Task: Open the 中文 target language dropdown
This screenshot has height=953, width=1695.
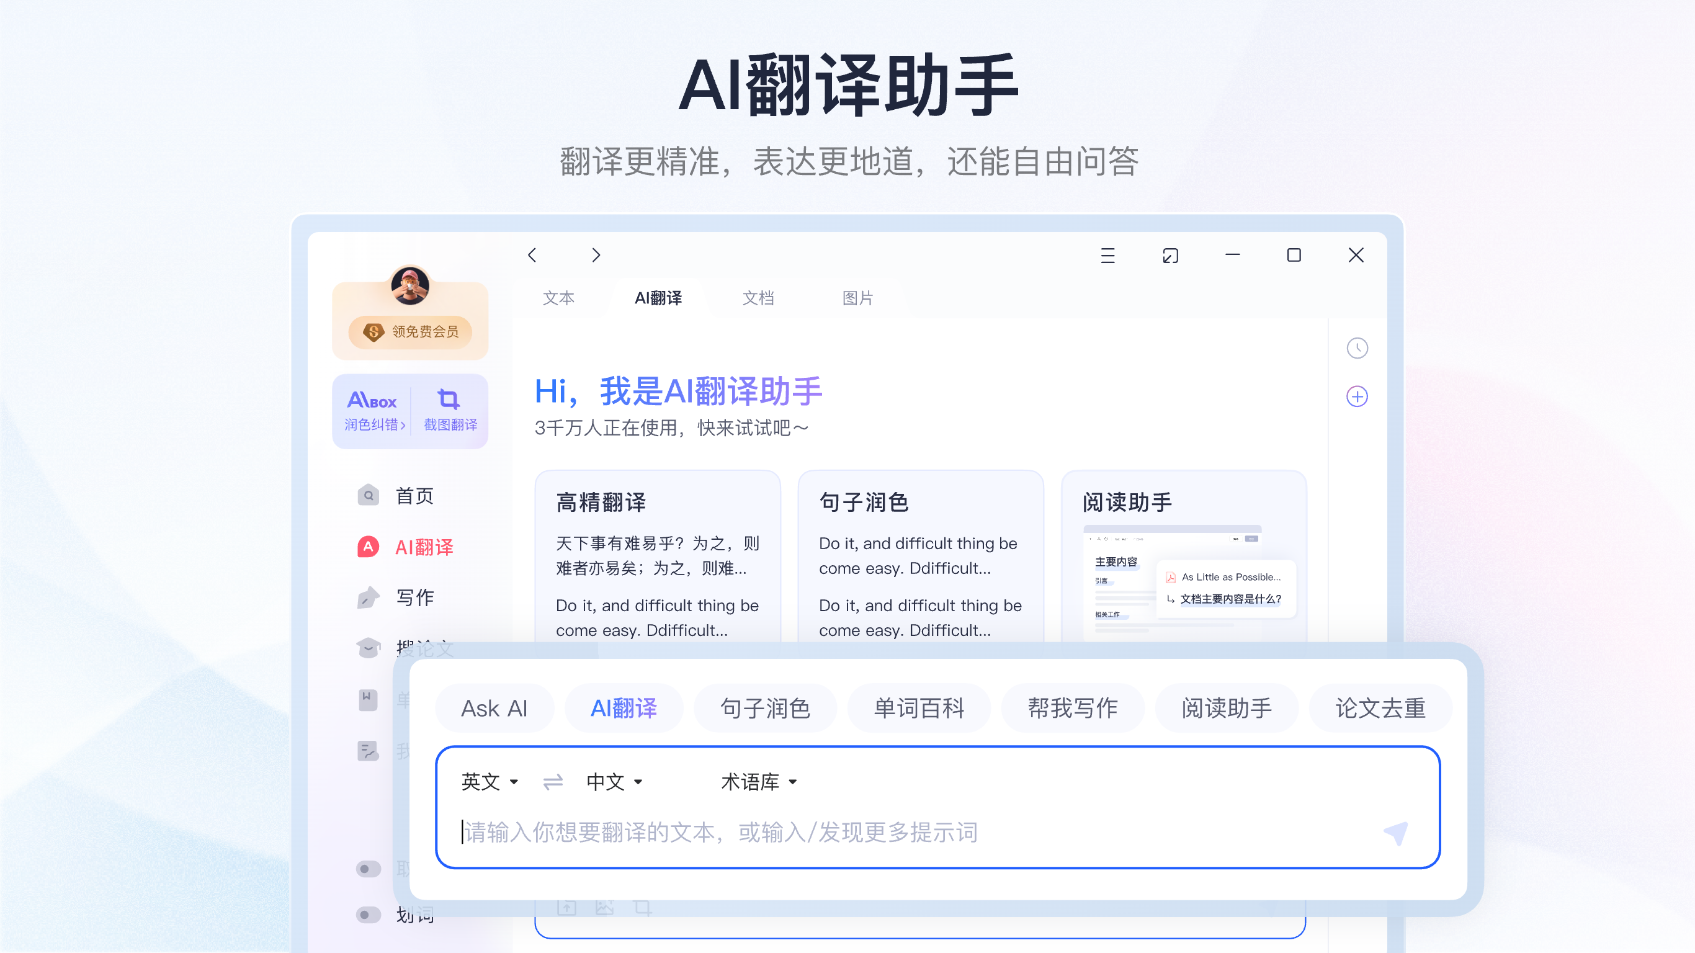Action: click(x=613, y=782)
